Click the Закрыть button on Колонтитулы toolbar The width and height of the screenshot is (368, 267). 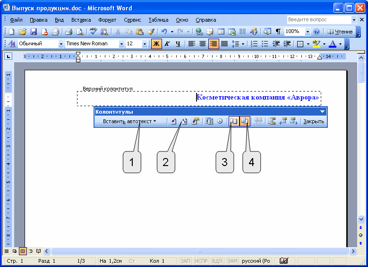click(x=314, y=121)
